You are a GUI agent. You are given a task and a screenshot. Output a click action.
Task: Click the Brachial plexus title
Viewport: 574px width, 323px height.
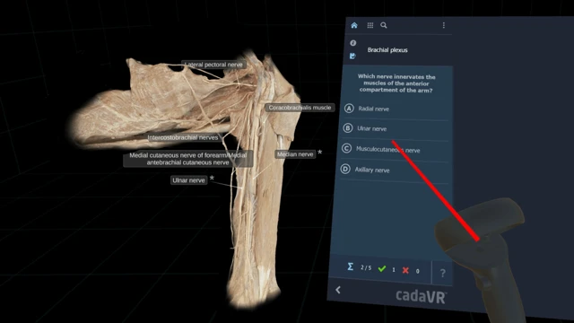[x=387, y=50]
